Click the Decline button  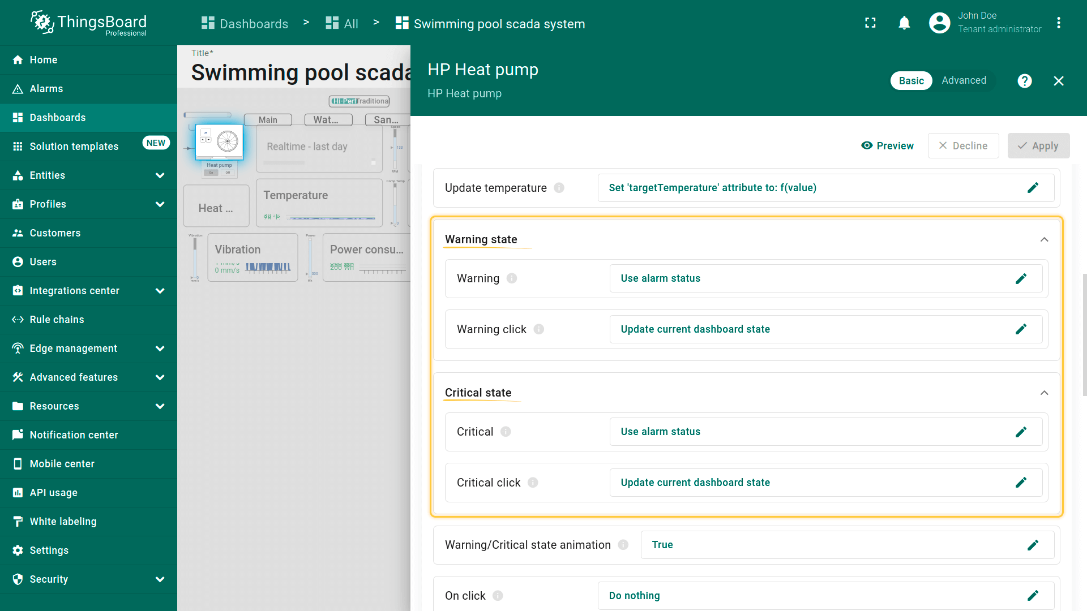pyautogui.click(x=963, y=146)
